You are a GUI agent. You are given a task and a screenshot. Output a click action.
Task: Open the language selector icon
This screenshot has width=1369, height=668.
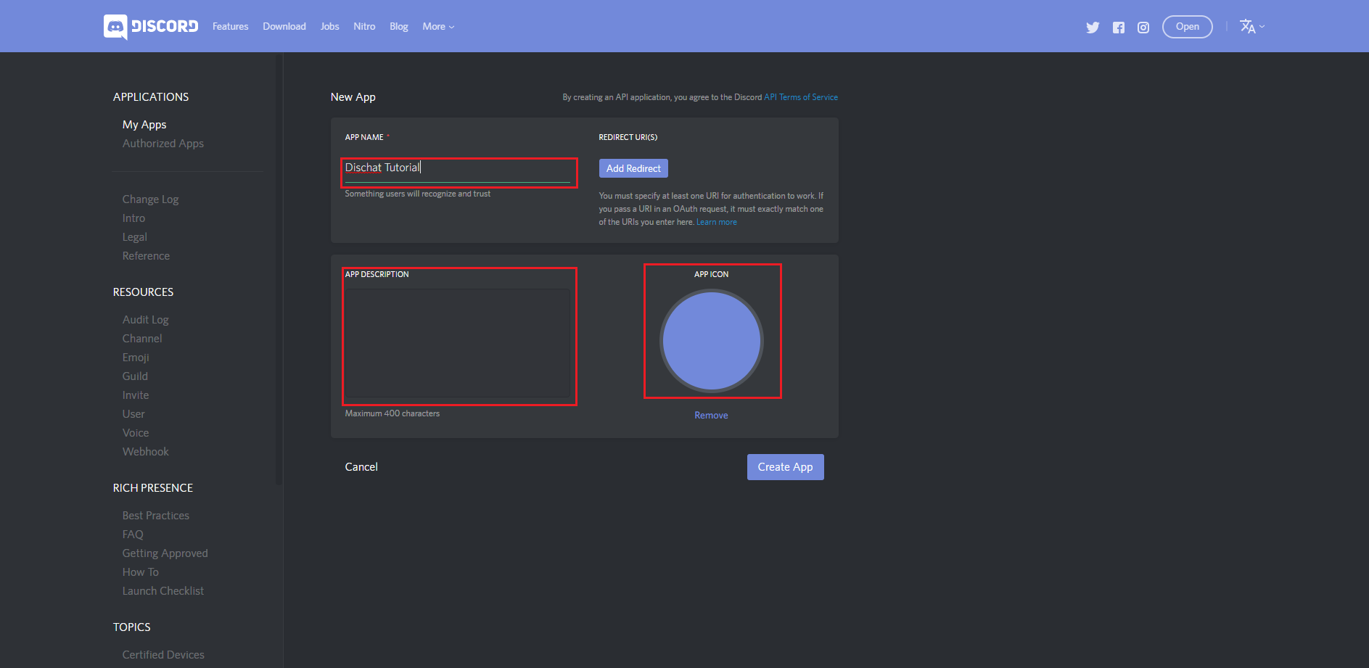pyautogui.click(x=1251, y=27)
